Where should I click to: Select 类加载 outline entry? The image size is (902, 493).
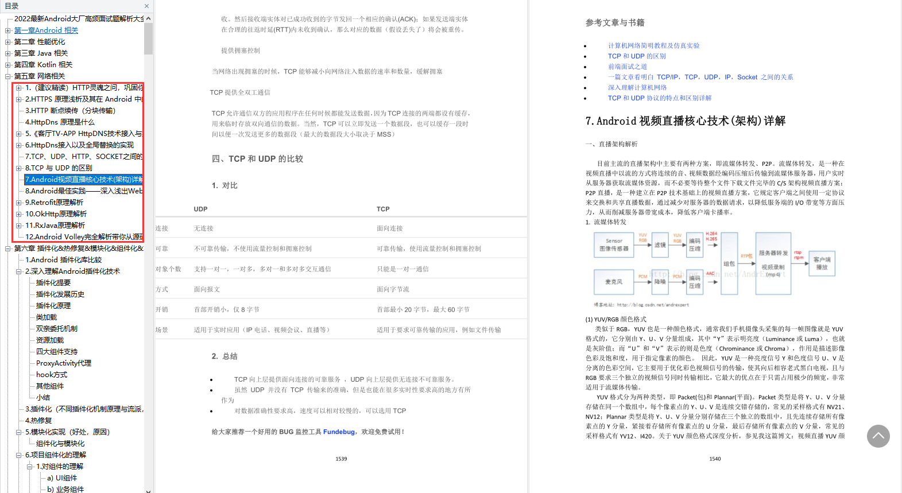pyautogui.click(x=47, y=317)
